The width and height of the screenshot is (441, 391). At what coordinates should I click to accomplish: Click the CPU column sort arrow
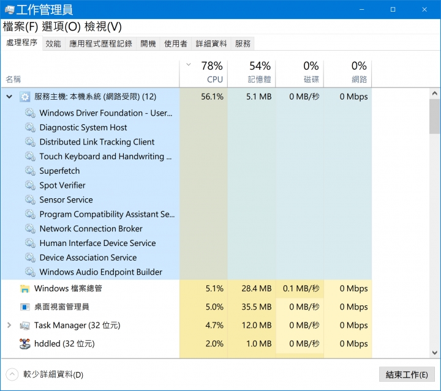(189, 64)
